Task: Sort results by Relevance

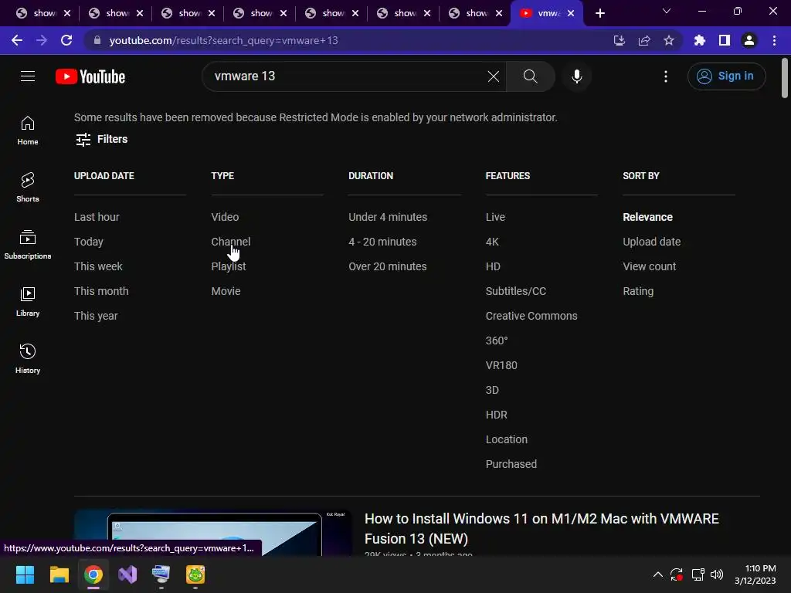Action: tap(648, 217)
